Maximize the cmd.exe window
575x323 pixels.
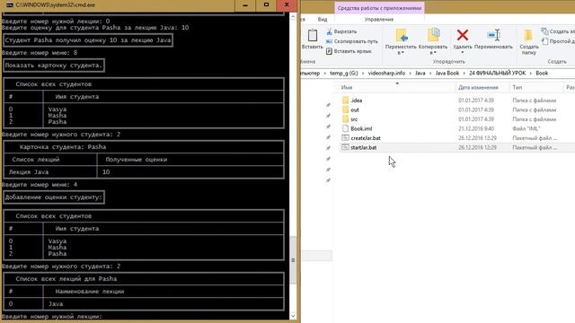(x=266, y=4)
